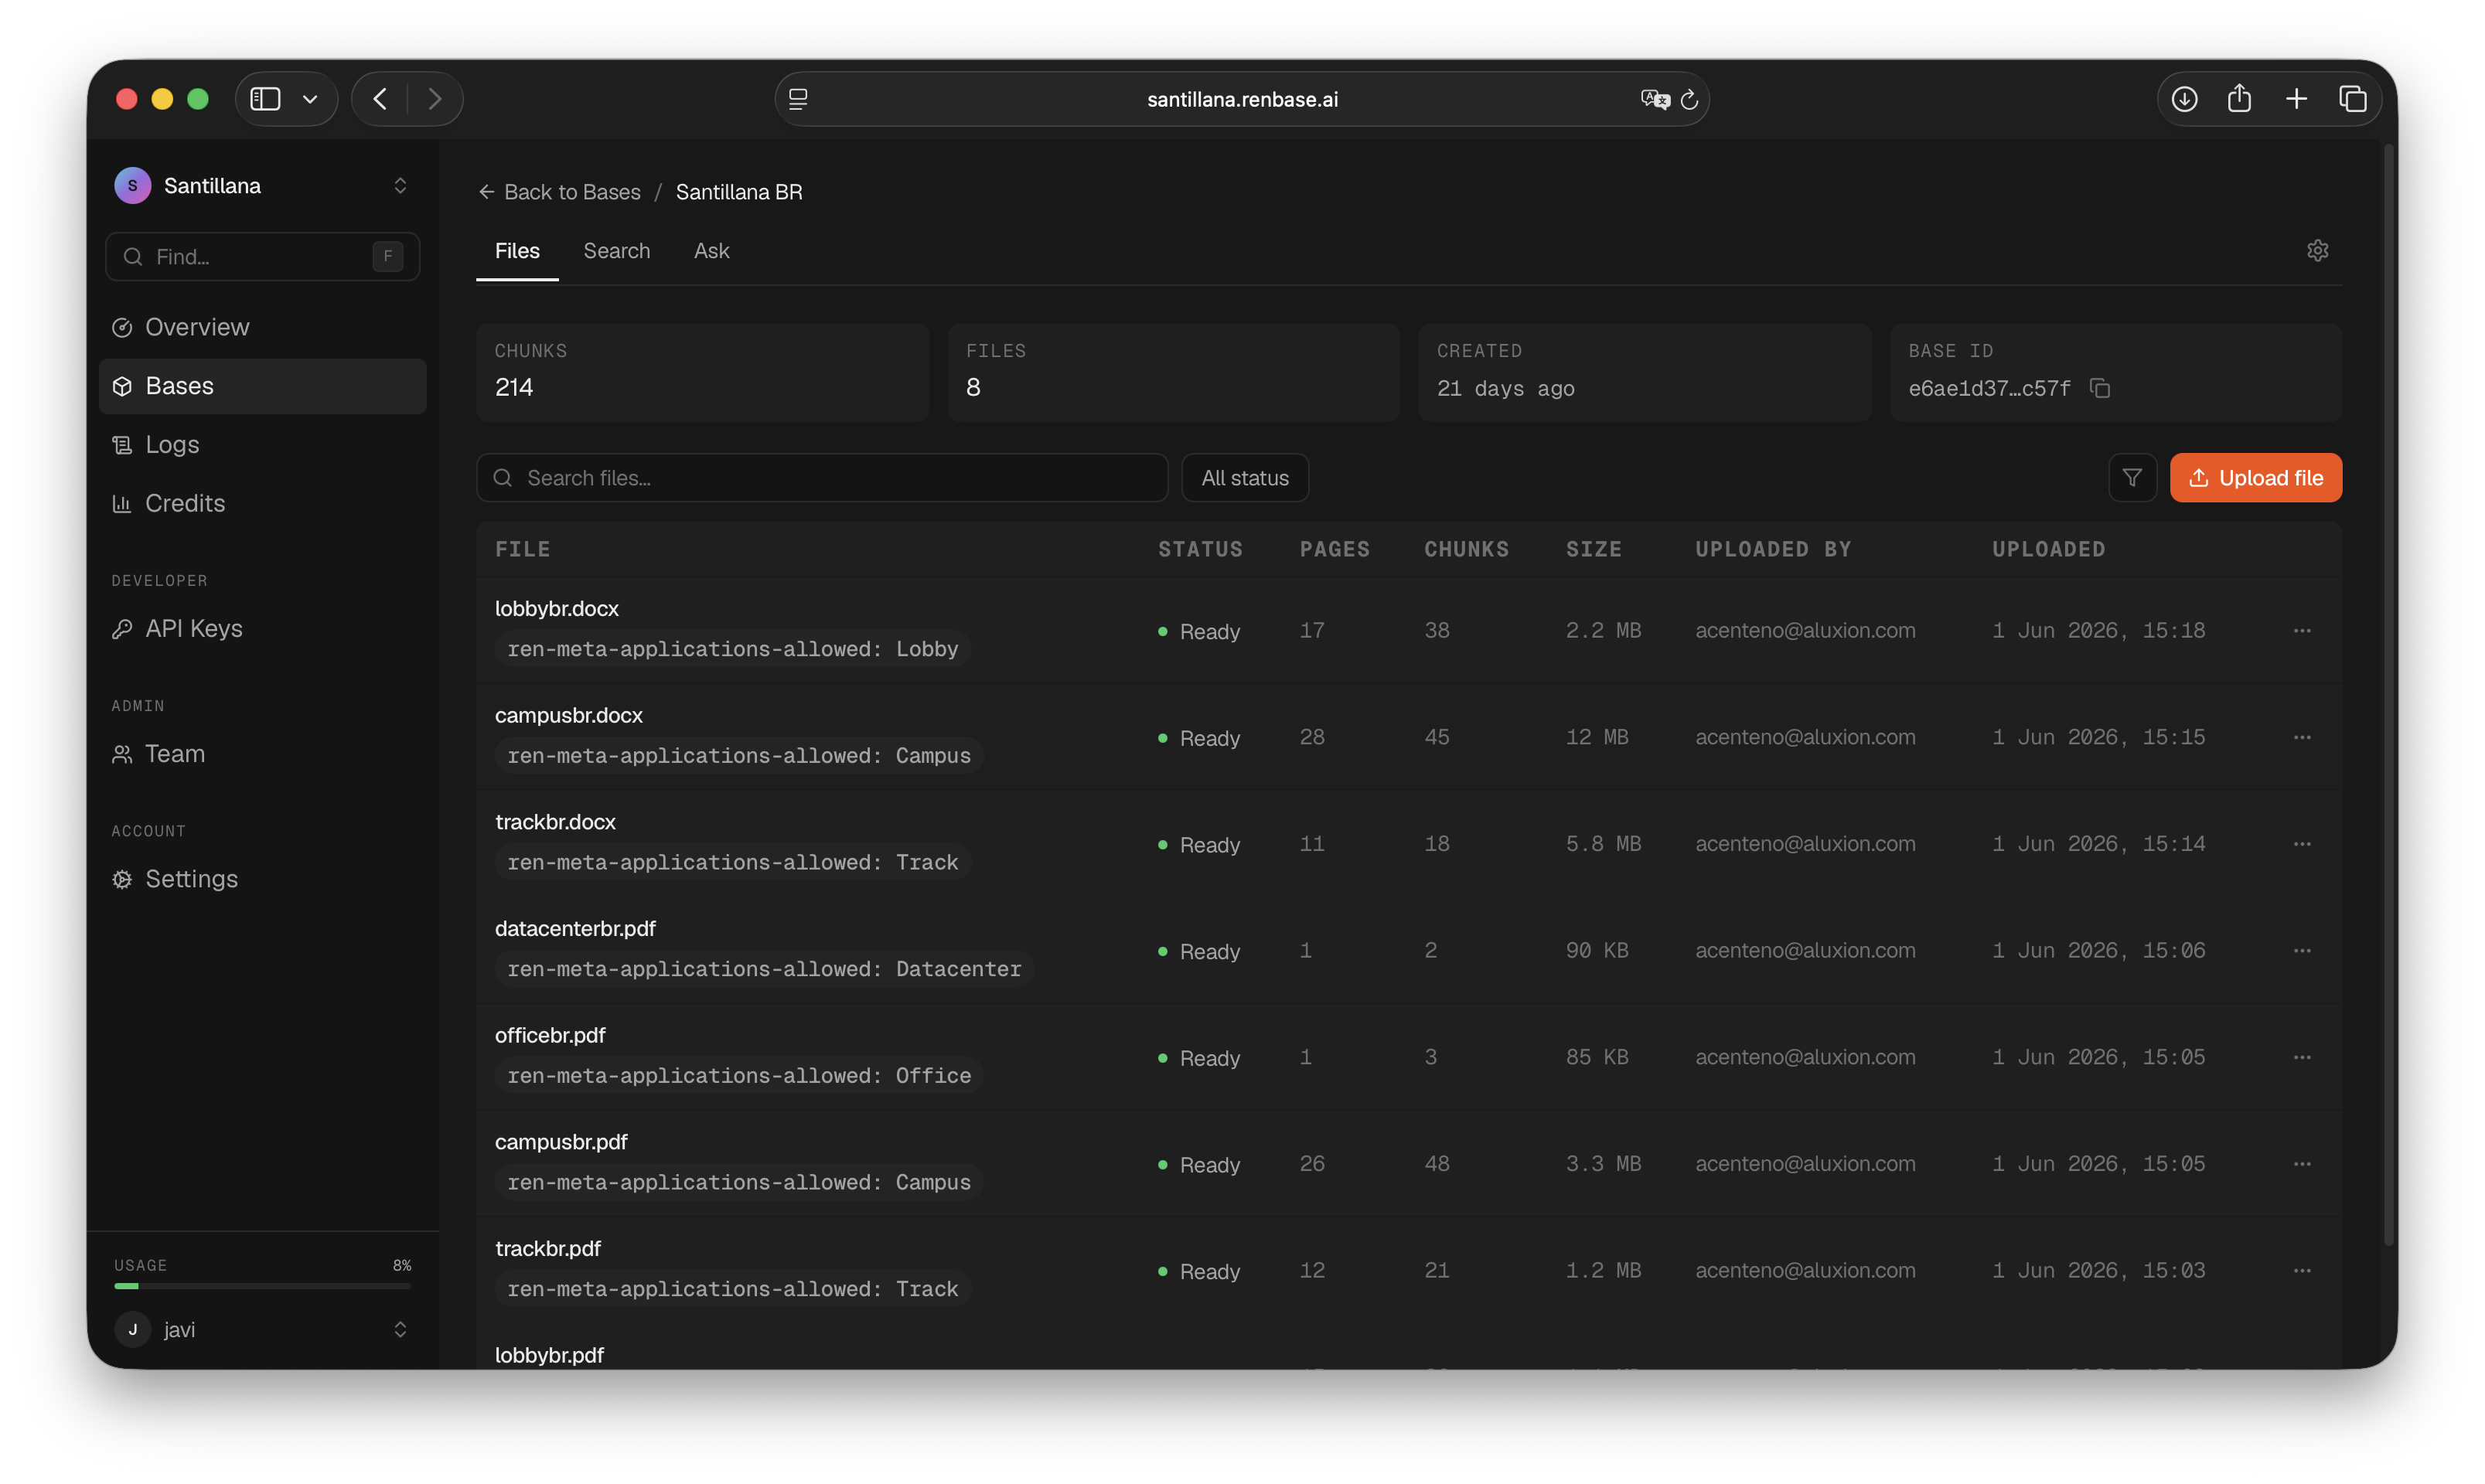The height and width of the screenshot is (1484, 2485).
Task: Click the Lobby metadata tag on lobbybr.docx
Action: (x=732, y=649)
